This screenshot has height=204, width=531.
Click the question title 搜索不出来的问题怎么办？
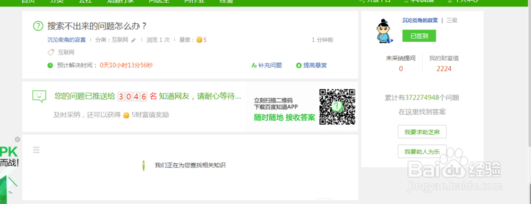pos(97,26)
